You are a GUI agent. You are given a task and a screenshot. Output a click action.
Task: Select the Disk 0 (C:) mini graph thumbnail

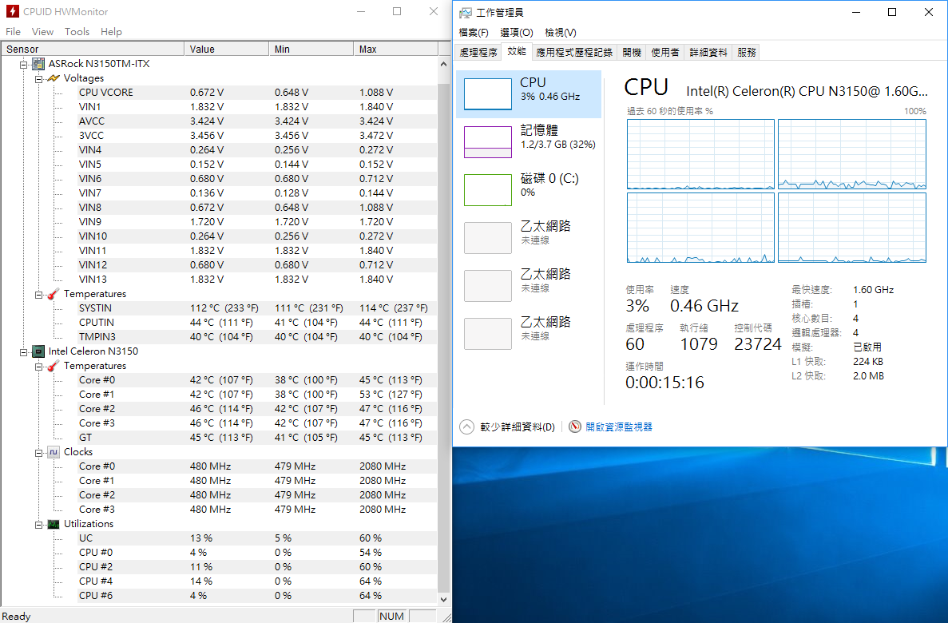point(488,190)
